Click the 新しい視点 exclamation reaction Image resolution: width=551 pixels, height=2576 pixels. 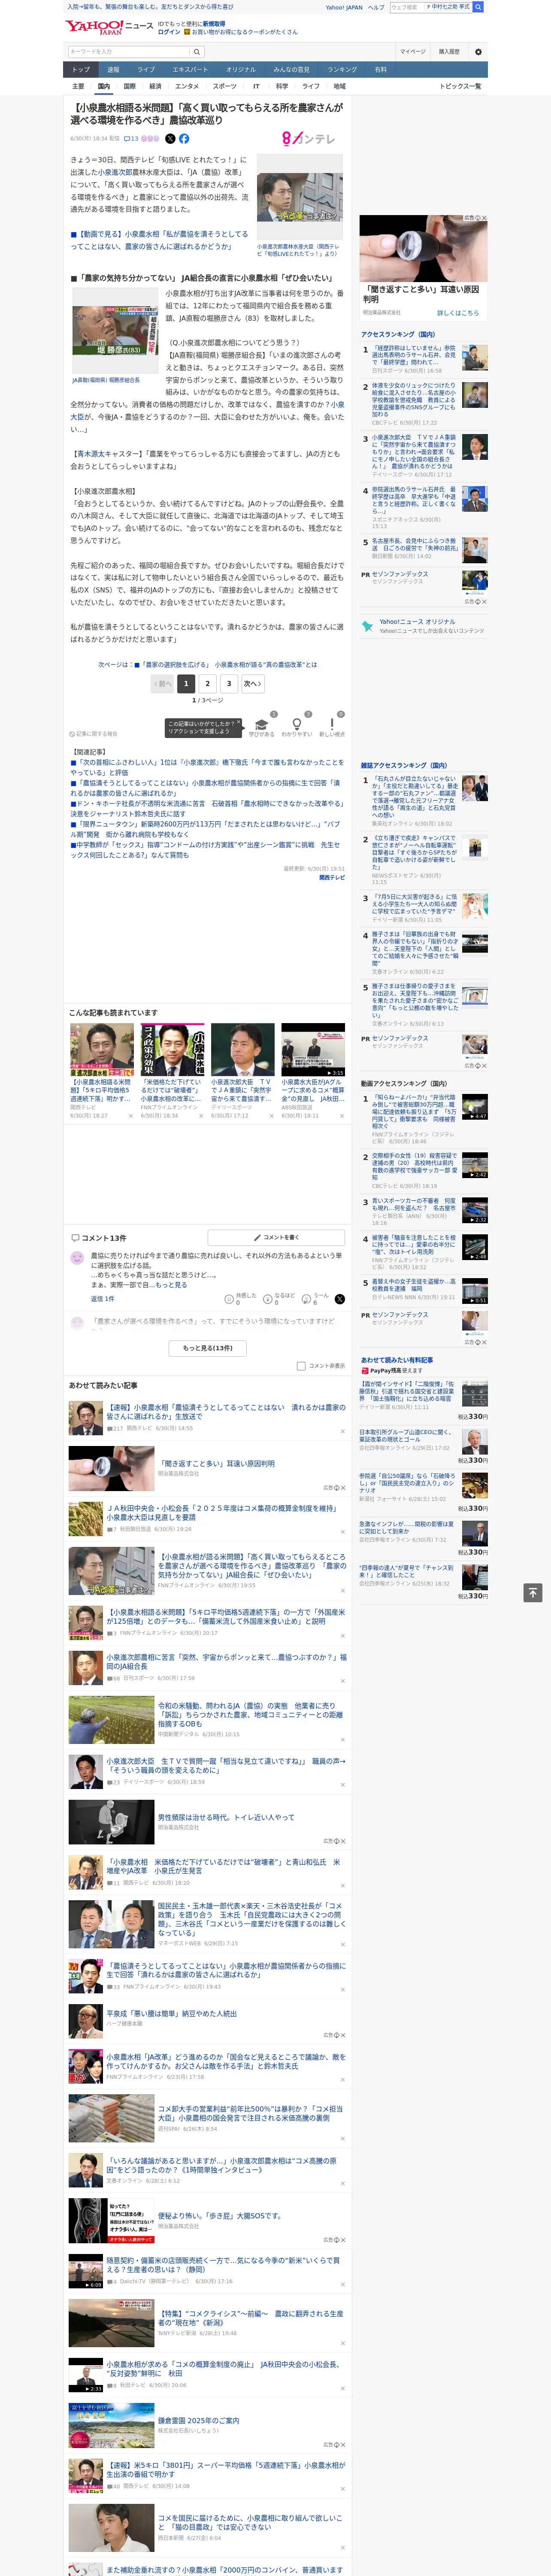click(x=332, y=724)
